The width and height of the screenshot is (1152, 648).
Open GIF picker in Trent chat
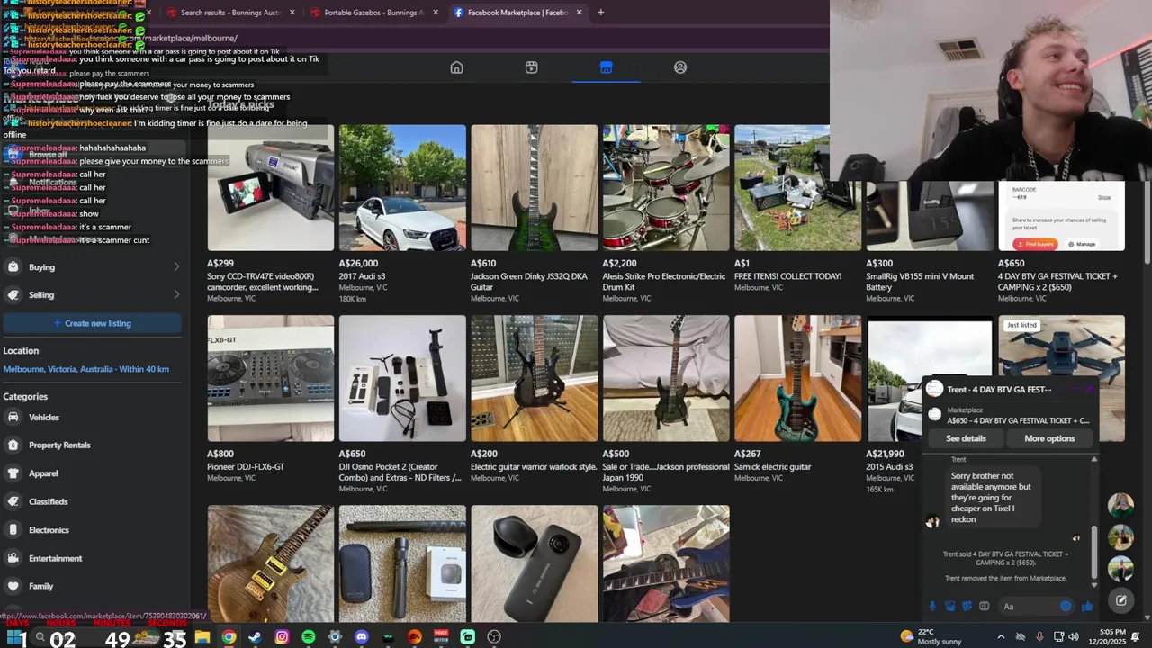[984, 607]
